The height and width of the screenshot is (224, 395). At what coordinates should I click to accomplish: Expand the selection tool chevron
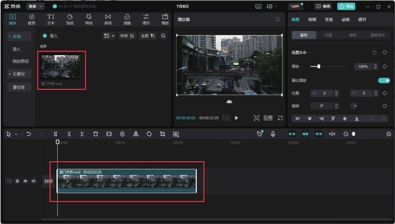tap(16, 134)
